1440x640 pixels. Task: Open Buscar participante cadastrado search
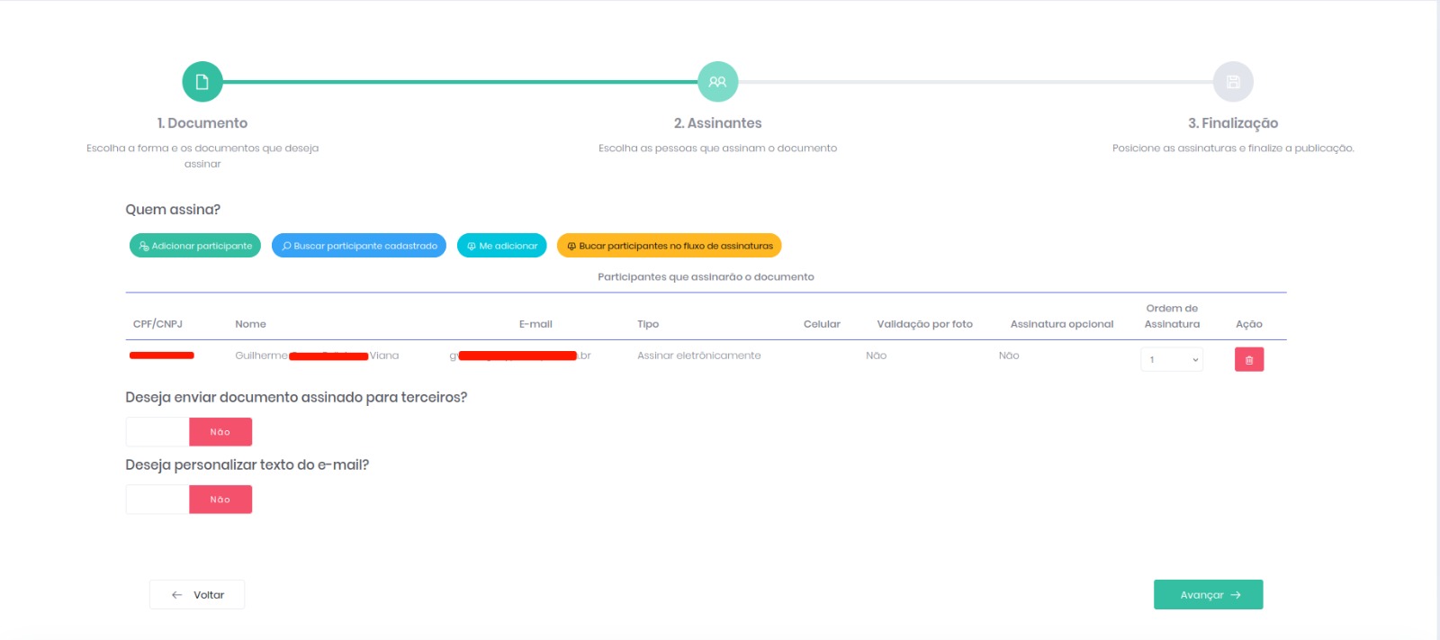(x=358, y=246)
